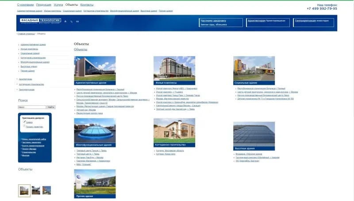Open Многофункциональные здания in the top submenu
354x201 pixels.
124,11
